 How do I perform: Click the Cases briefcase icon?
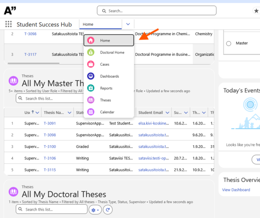click(91, 64)
